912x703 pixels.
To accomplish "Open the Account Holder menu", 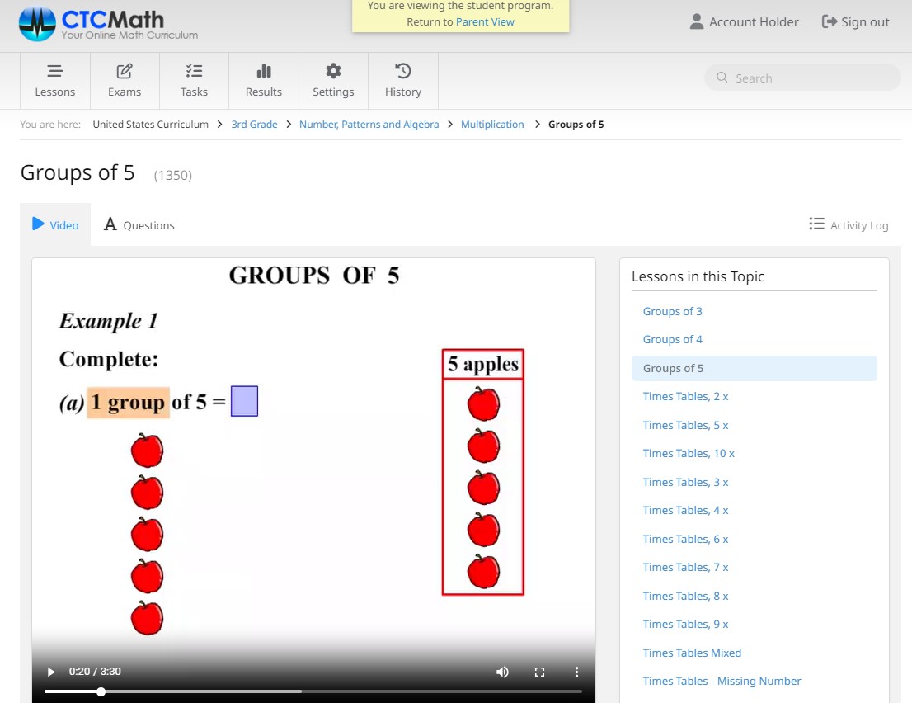I will click(x=744, y=22).
